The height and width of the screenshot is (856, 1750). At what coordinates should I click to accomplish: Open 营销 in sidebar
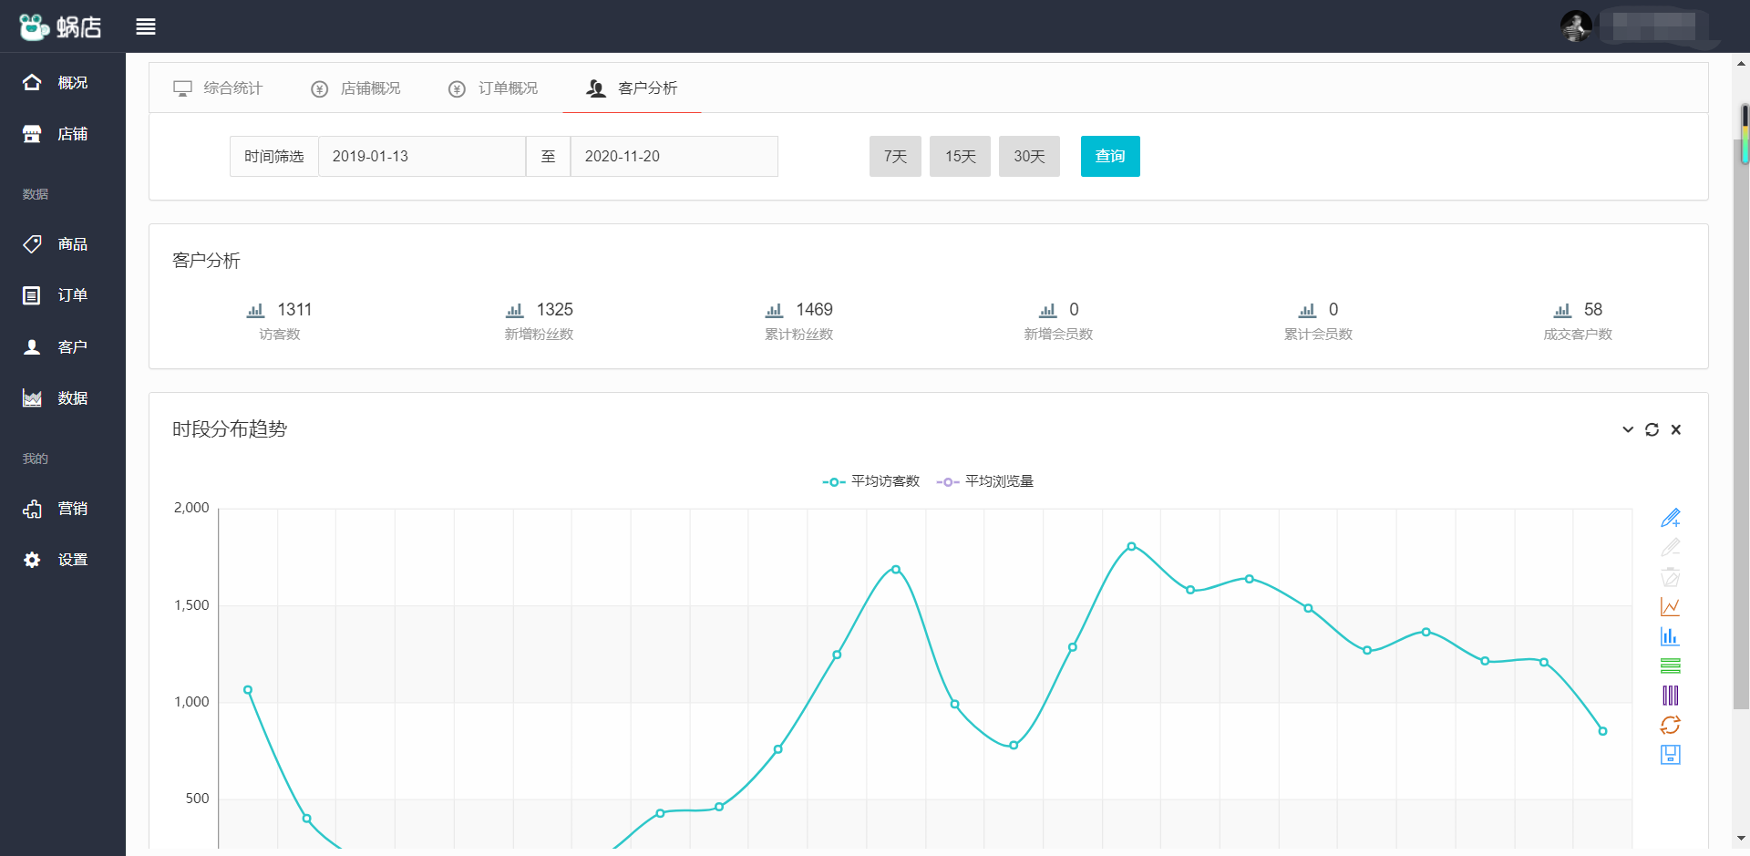62,509
